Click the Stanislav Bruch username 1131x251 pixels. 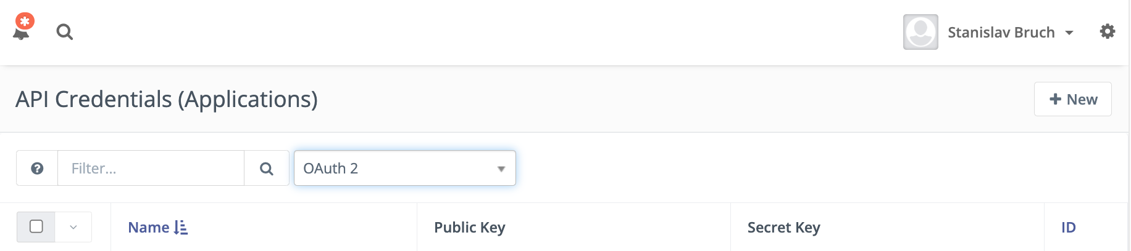pos(1001,33)
